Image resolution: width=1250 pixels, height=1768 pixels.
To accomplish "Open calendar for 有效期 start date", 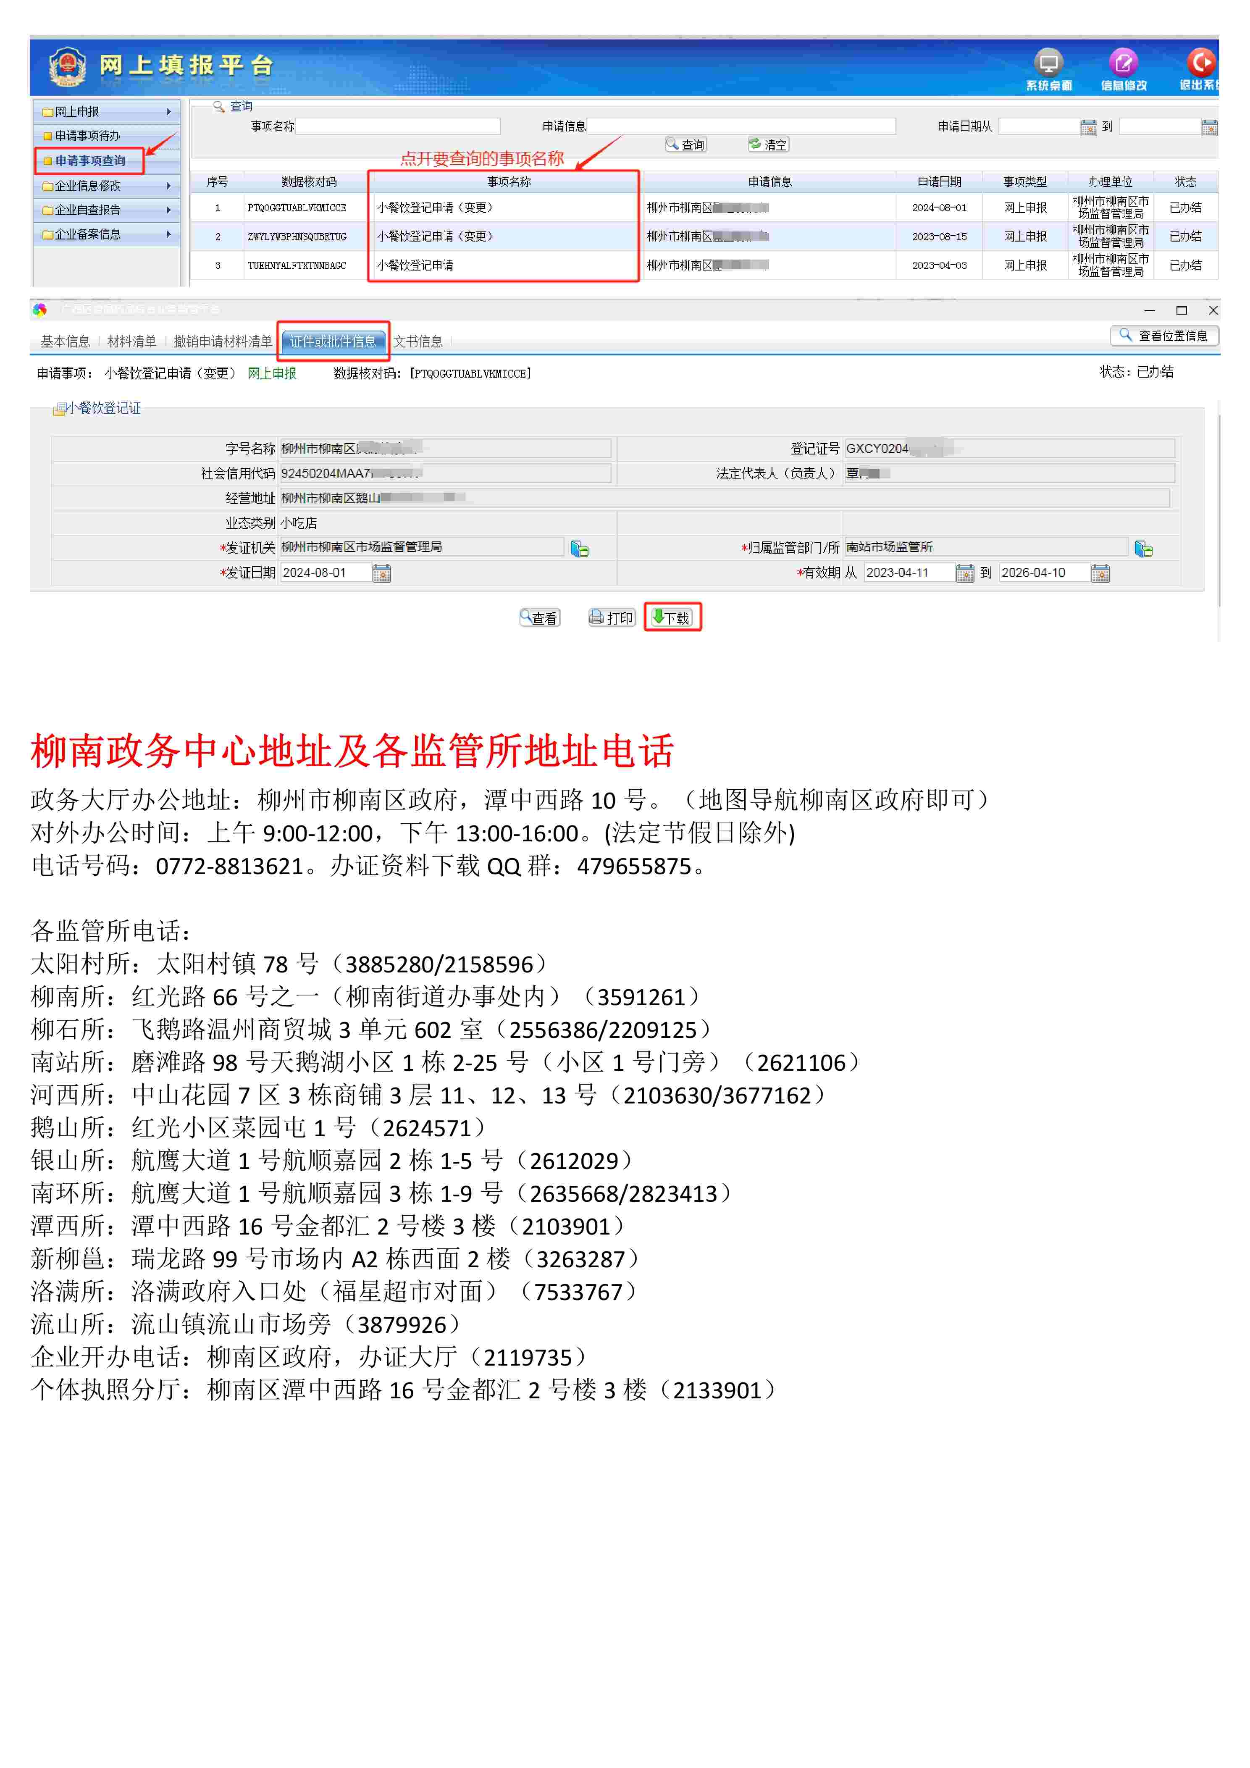I will (x=964, y=573).
